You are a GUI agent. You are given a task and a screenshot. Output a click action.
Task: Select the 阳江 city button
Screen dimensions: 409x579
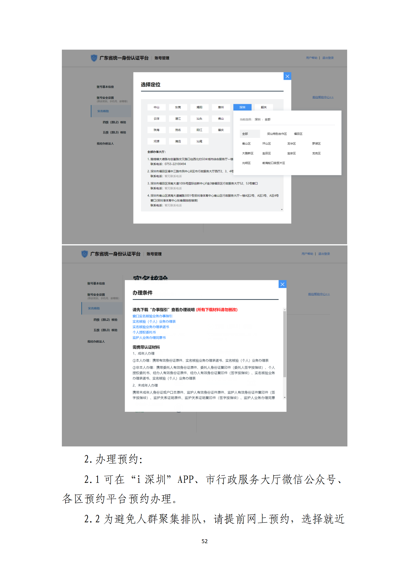(x=199, y=130)
